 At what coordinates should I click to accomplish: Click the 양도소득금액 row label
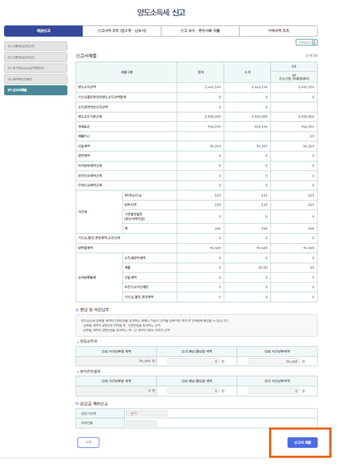(87, 87)
